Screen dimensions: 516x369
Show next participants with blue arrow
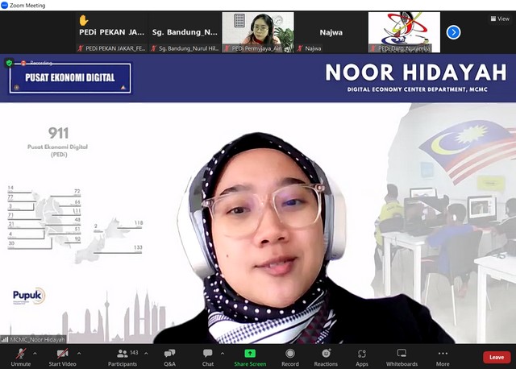[x=453, y=32]
